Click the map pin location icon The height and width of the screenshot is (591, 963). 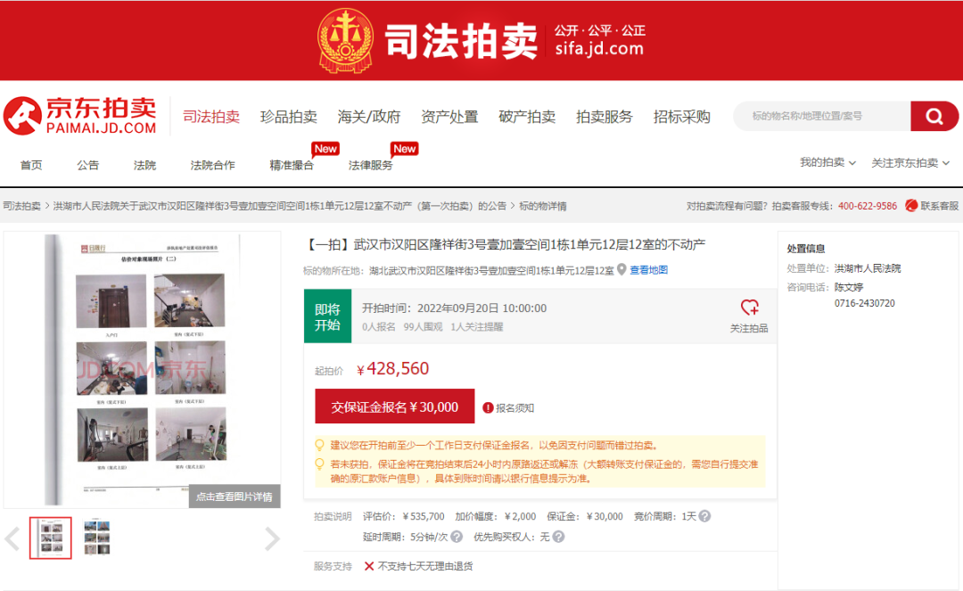(x=621, y=269)
